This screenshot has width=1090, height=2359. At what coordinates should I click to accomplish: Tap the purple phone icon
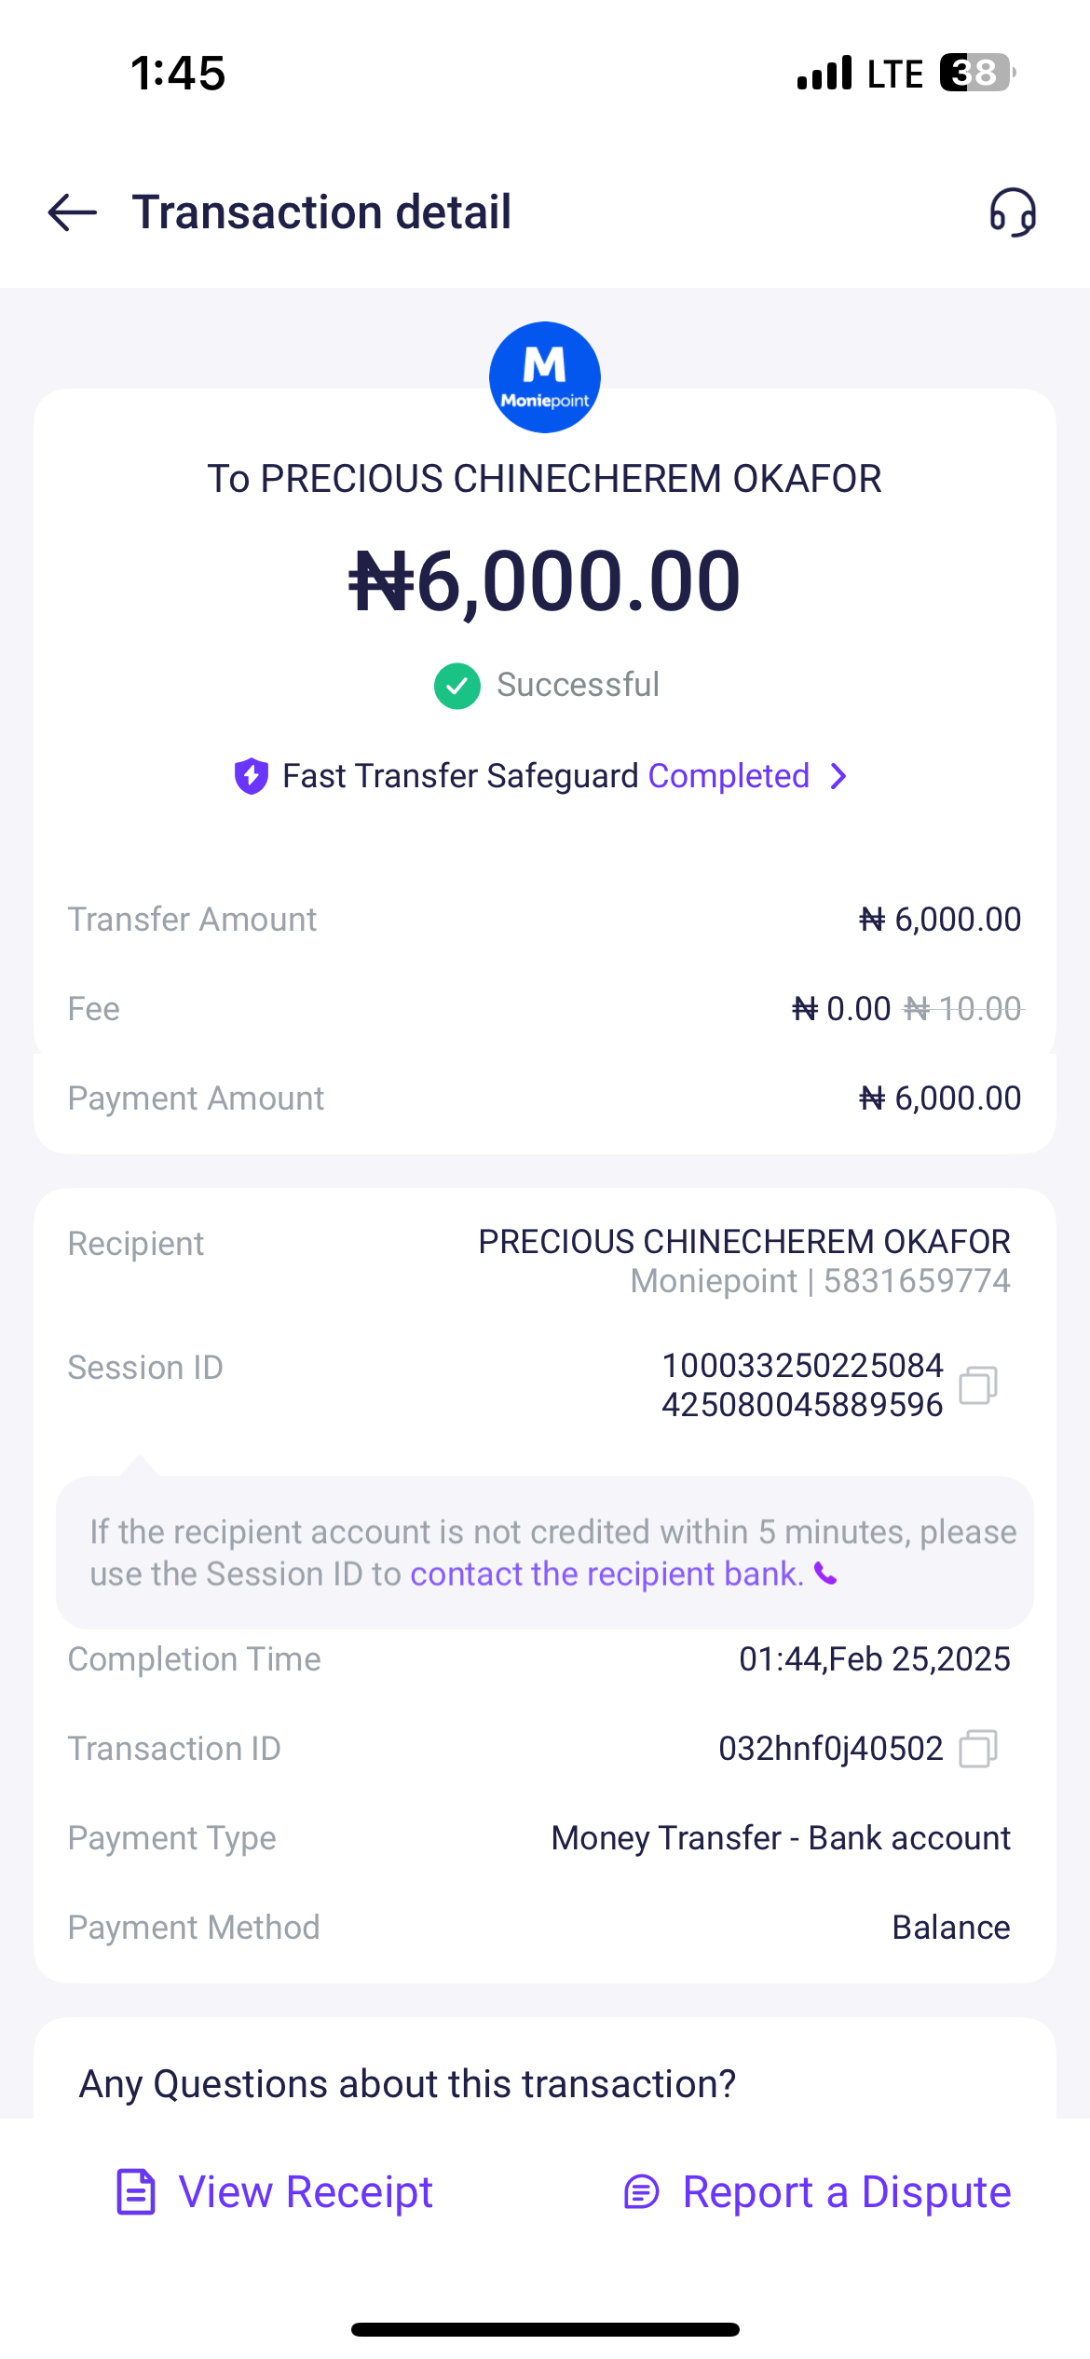tap(826, 1575)
